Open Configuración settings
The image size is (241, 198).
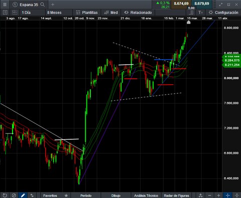(223, 13)
